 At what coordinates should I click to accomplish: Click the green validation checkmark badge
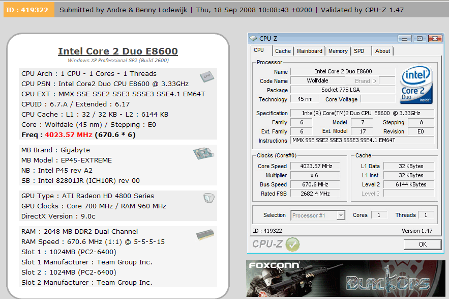tap(292, 244)
